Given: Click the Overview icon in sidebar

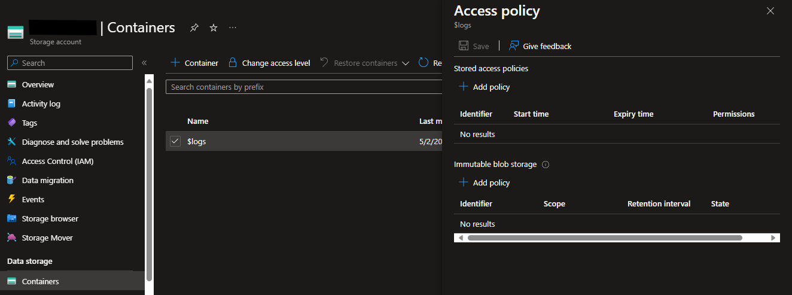Looking at the screenshot, I should (x=11, y=84).
